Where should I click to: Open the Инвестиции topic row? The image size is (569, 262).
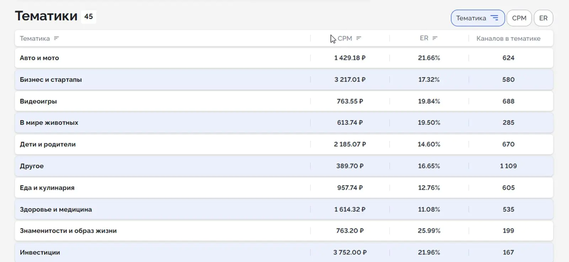point(40,252)
